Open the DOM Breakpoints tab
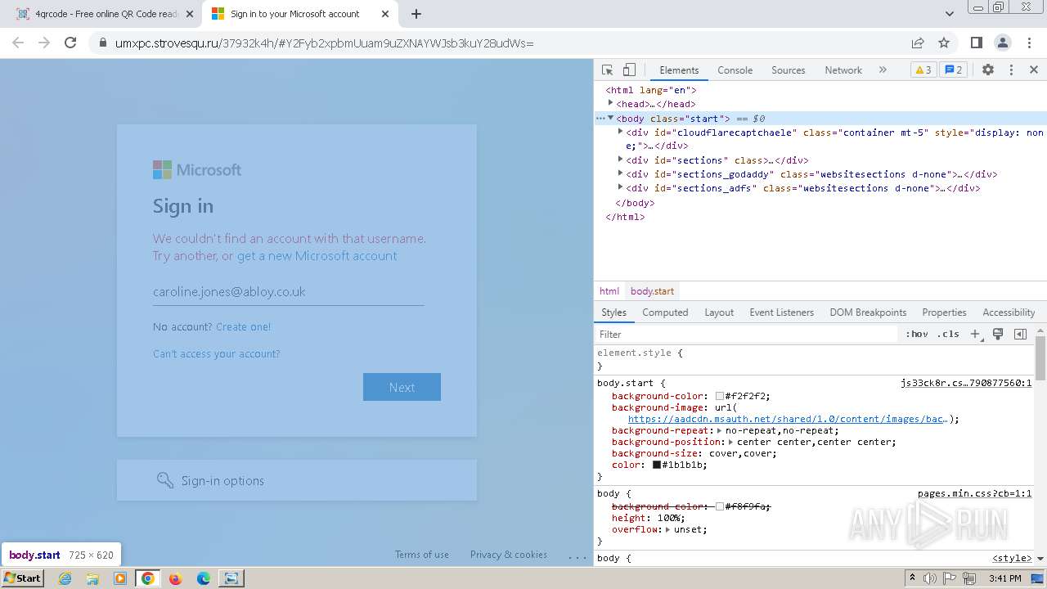Image resolution: width=1047 pixels, height=589 pixels. 868,312
